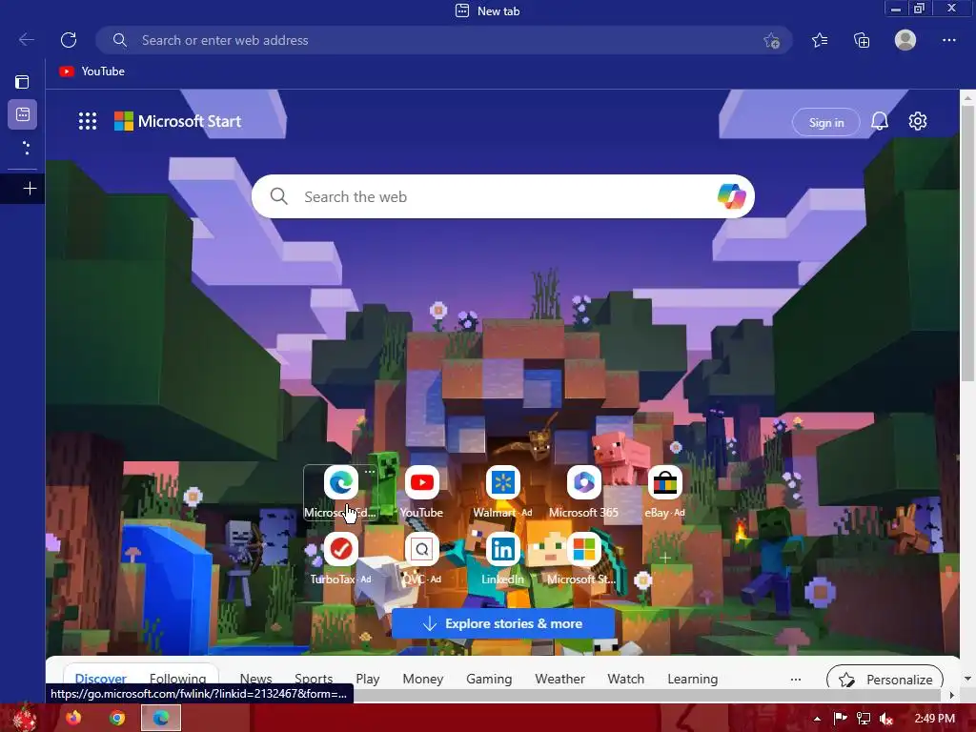976x732 pixels.
Task: Click the Search the web box
Action: [x=503, y=196]
